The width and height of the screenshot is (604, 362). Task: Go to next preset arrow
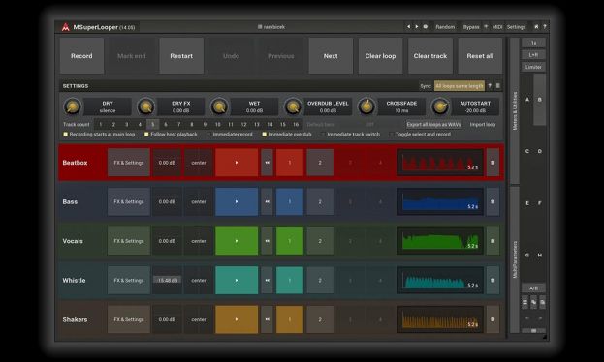[x=417, y=27]
